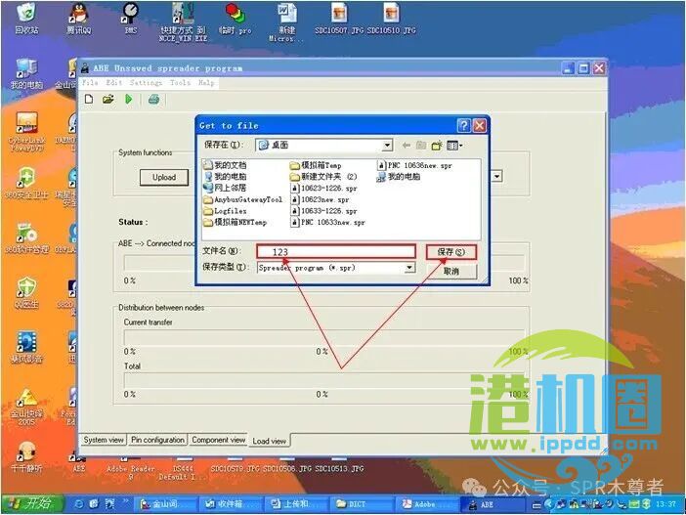Create a new folder in the save dialog
The height and width of the screenshot is (515, 686).
click(x=436, y=145)
